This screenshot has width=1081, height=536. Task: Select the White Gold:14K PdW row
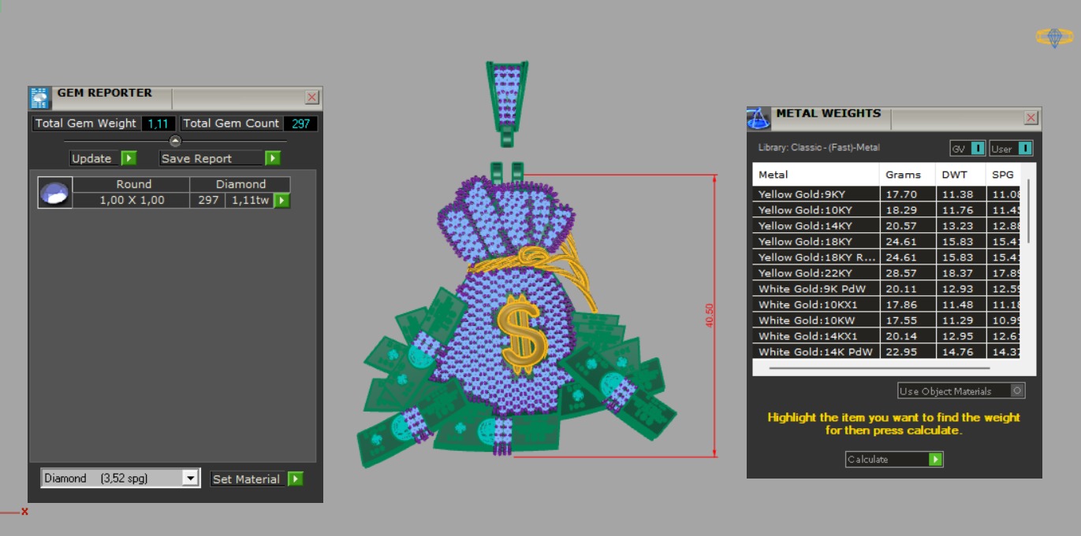point(887,352)
